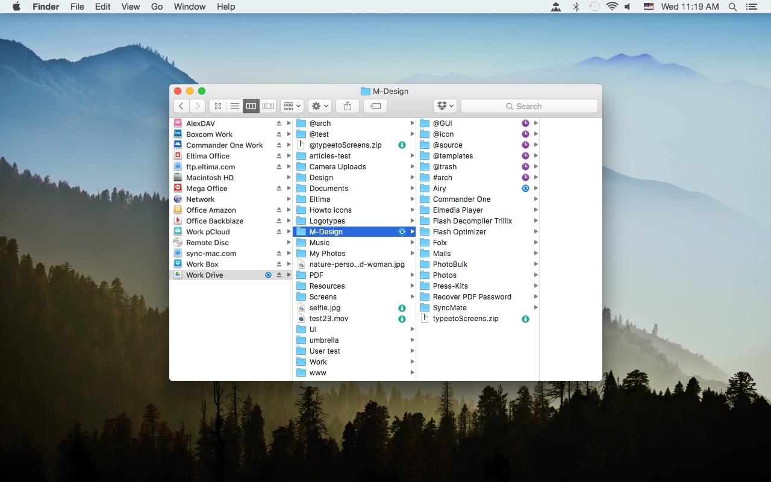Open Spotlight search in menu bar
Image resolution: width=771 pixels, height=482 pixels.
[x=732, y=7]
